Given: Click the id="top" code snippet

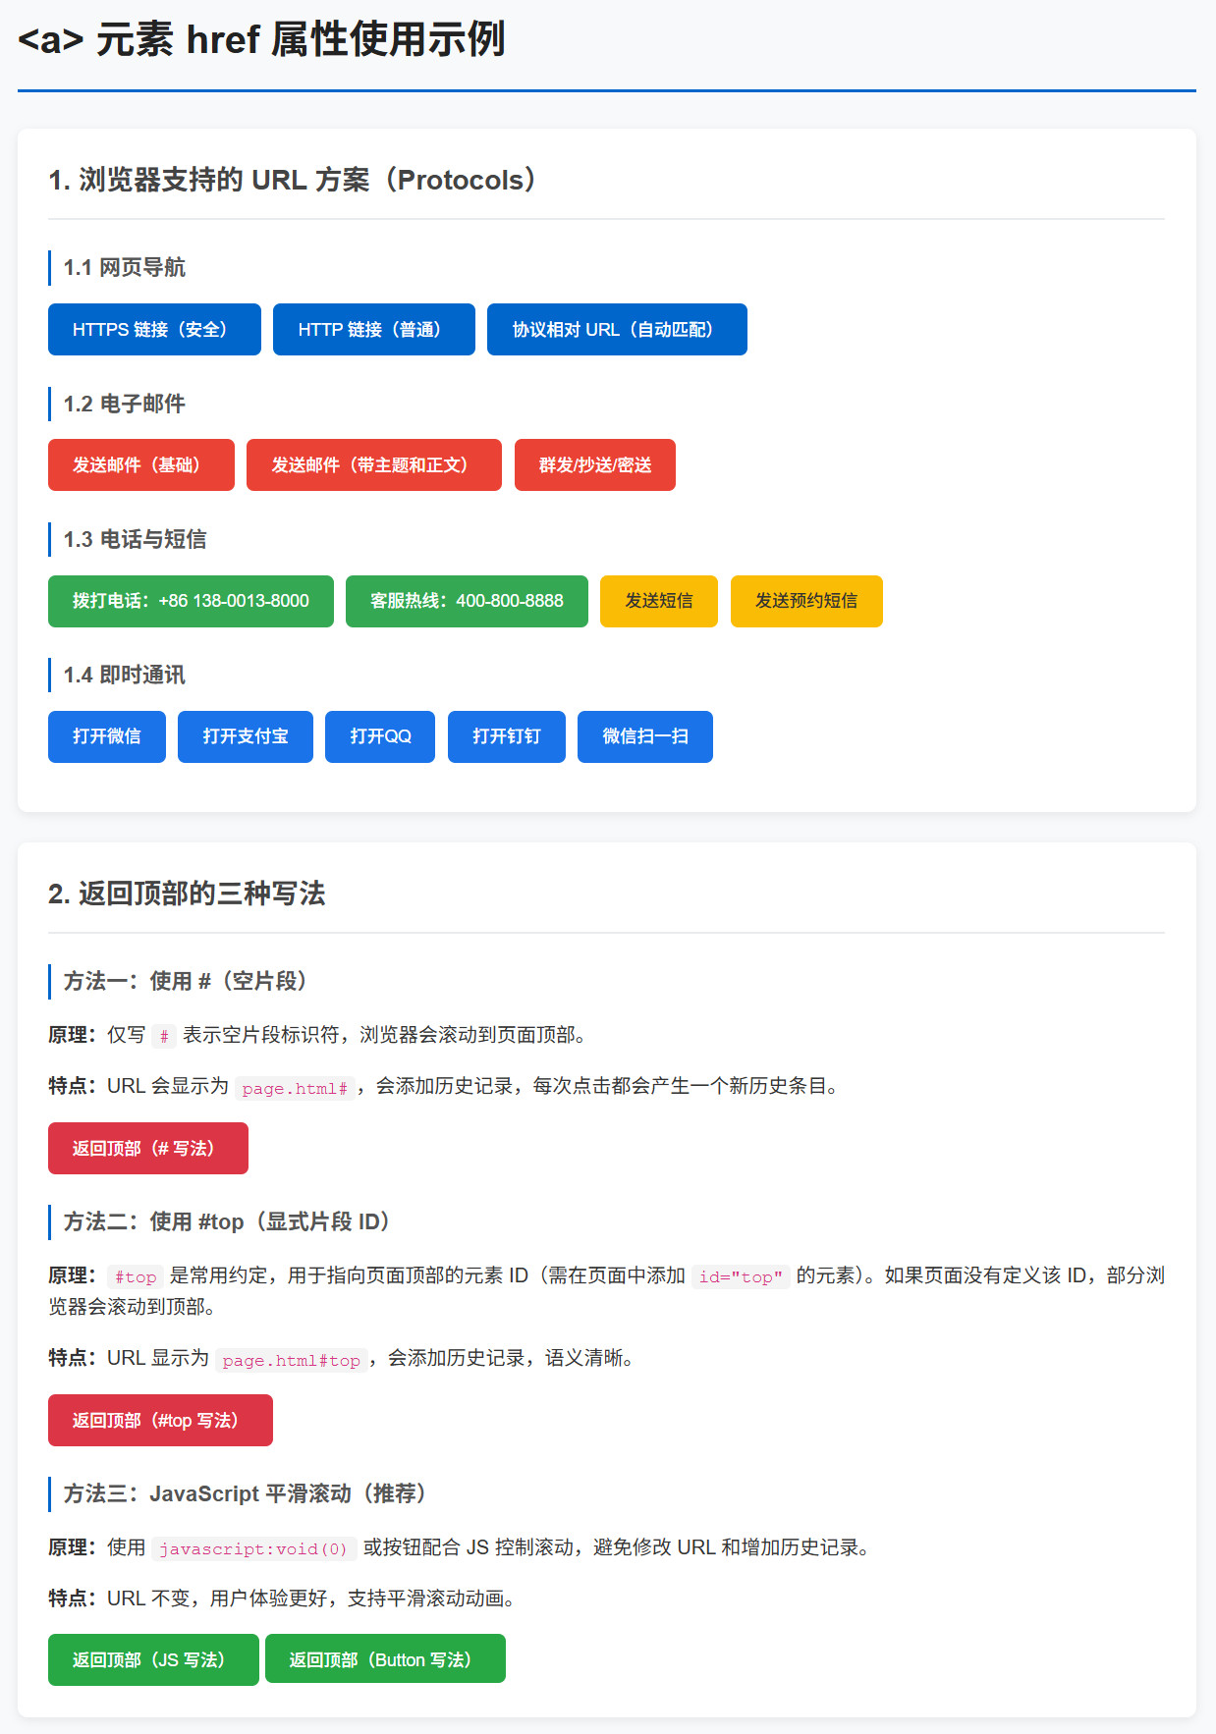Looking at the screenshot, I should (x=741, y=1276).
